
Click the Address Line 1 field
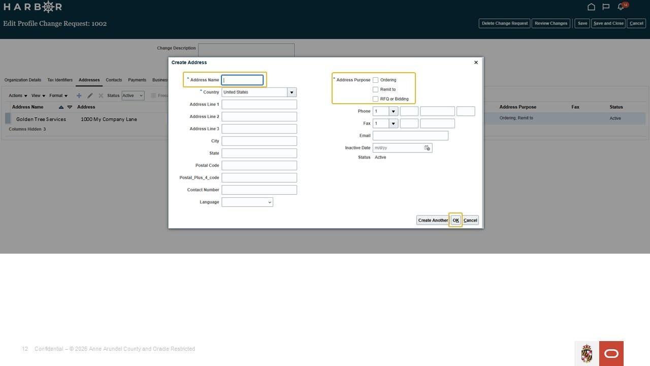point(259,104)
